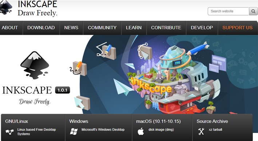Viewport: 258px width, 141px height.
Task: Open the LEARN menu
Action: pyautogui.click(x=134, y=28)
